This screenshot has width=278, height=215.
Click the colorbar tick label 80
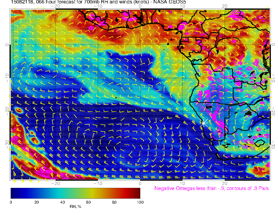114,202
